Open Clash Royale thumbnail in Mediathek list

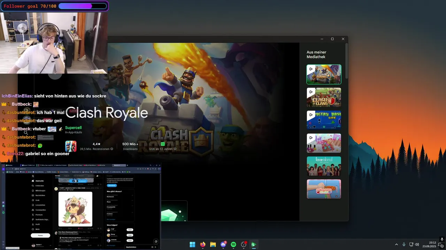pyautogui.click(x=324, y=74)
